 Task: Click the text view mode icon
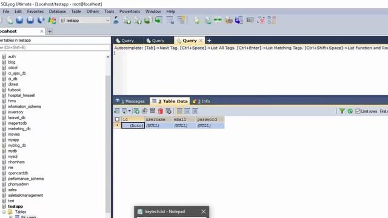click(x=195, y=111)
